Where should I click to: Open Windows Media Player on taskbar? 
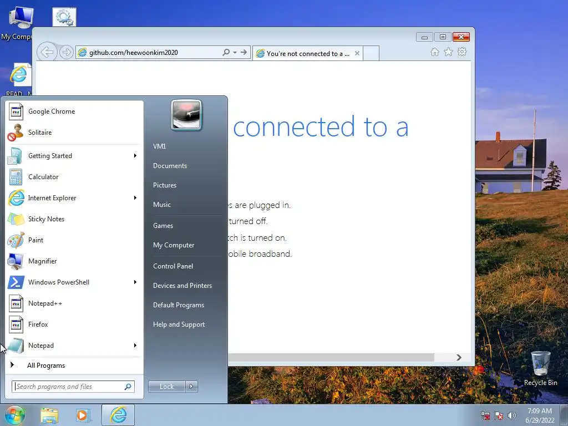pos(83,415)
